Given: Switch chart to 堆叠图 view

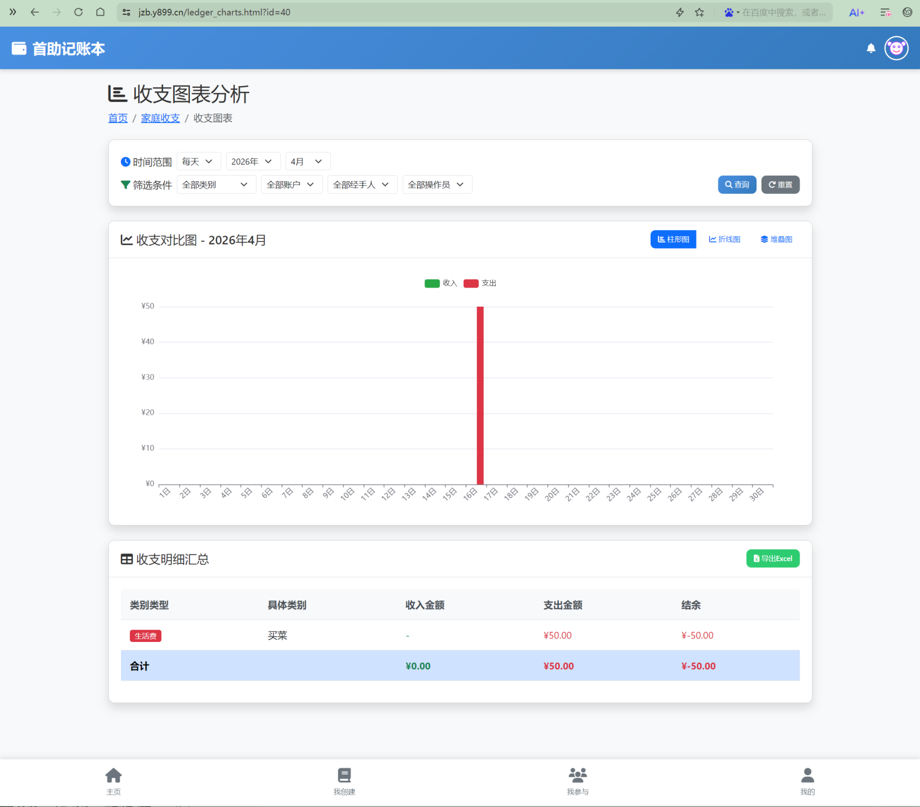Looking at the screenshot, I should pyautogui.click(x=776, y=240).
